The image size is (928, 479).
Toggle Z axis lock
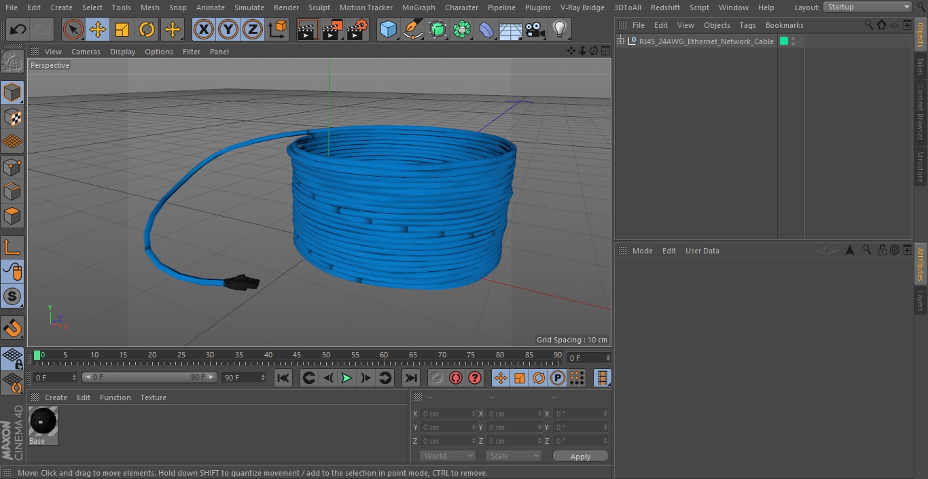(253, 29)
